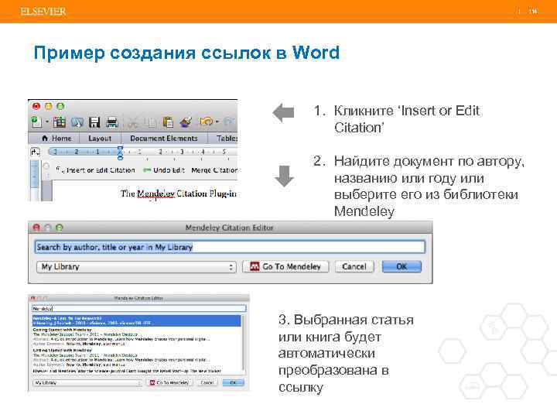Image resolution: width=557 pixels, height=418 pixels.
Task: Click the green zoom button of the empty search dialog
Action: [60, 228]
